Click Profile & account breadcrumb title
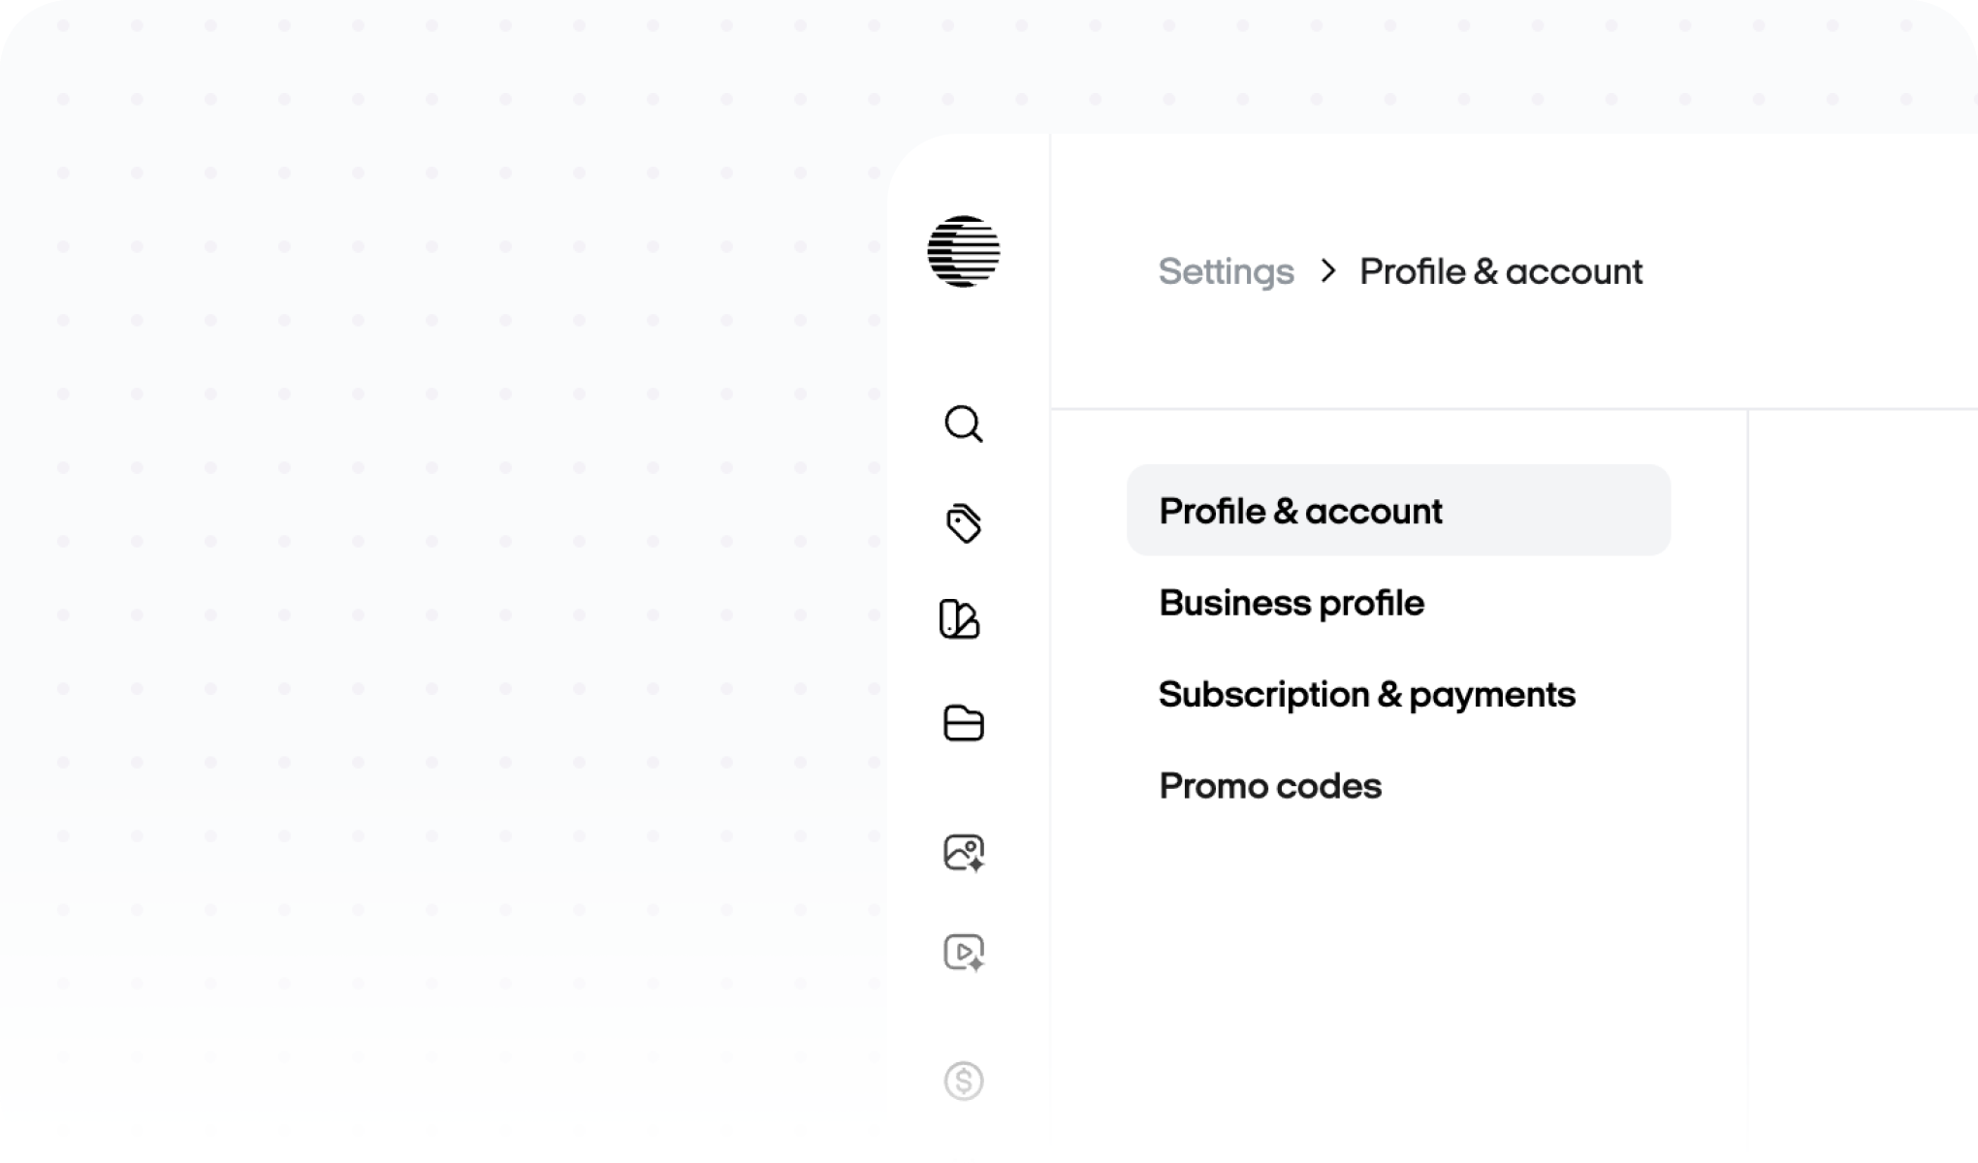Image resolution: width=1978 pixels, height=1163 pixels. point(1500,271)
